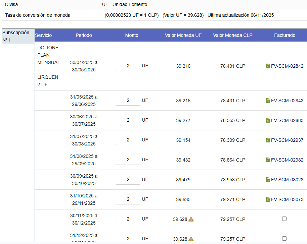
Task: Focus Monto field for 30/11/2025 a 30/12/2025
Action: coord(128,219)
